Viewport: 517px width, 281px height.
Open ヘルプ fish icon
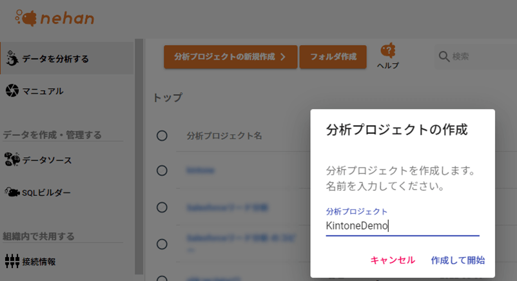388,50
